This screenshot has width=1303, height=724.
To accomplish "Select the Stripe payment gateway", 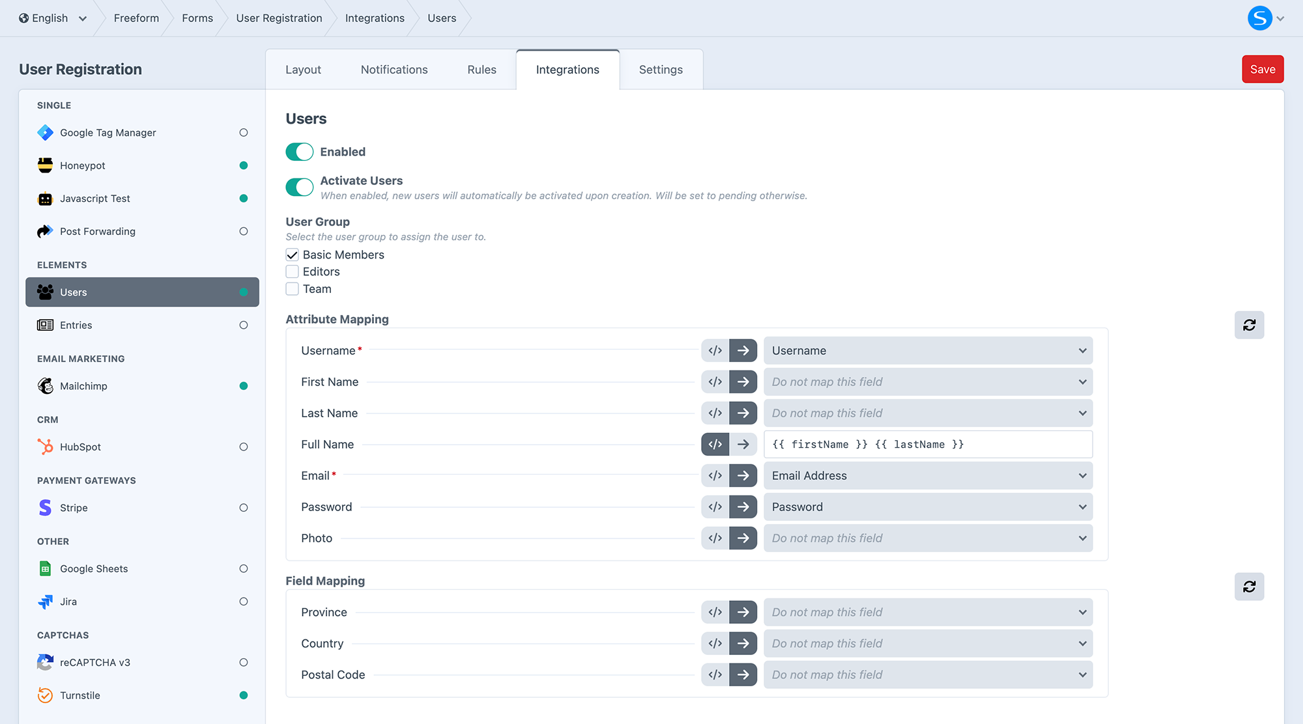I will tap(73, 507).
